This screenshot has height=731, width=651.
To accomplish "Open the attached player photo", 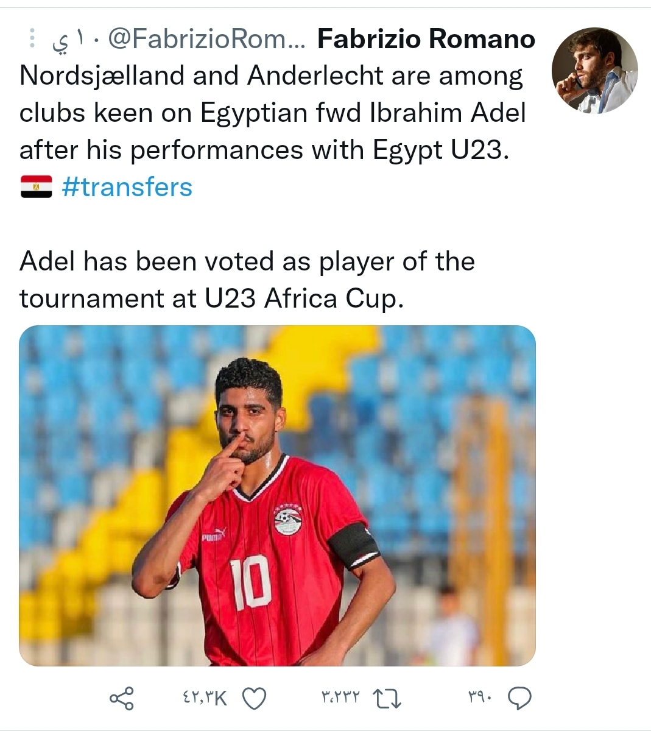I will [277, 495].
